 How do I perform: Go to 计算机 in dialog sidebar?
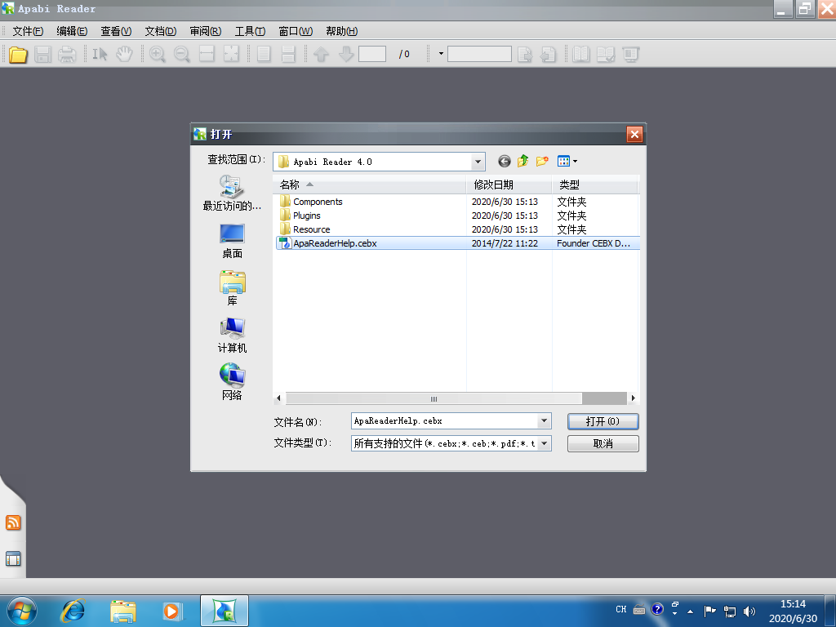coord(232,336)
